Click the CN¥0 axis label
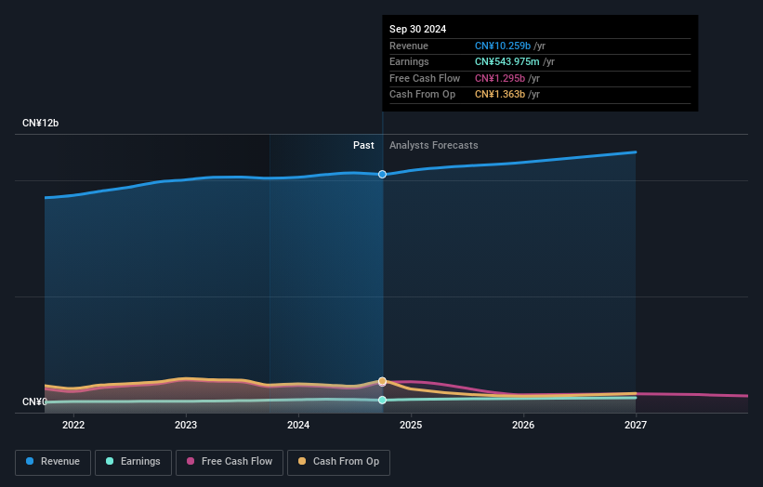Screen dimensions: 763x487 tap(34, 401)
